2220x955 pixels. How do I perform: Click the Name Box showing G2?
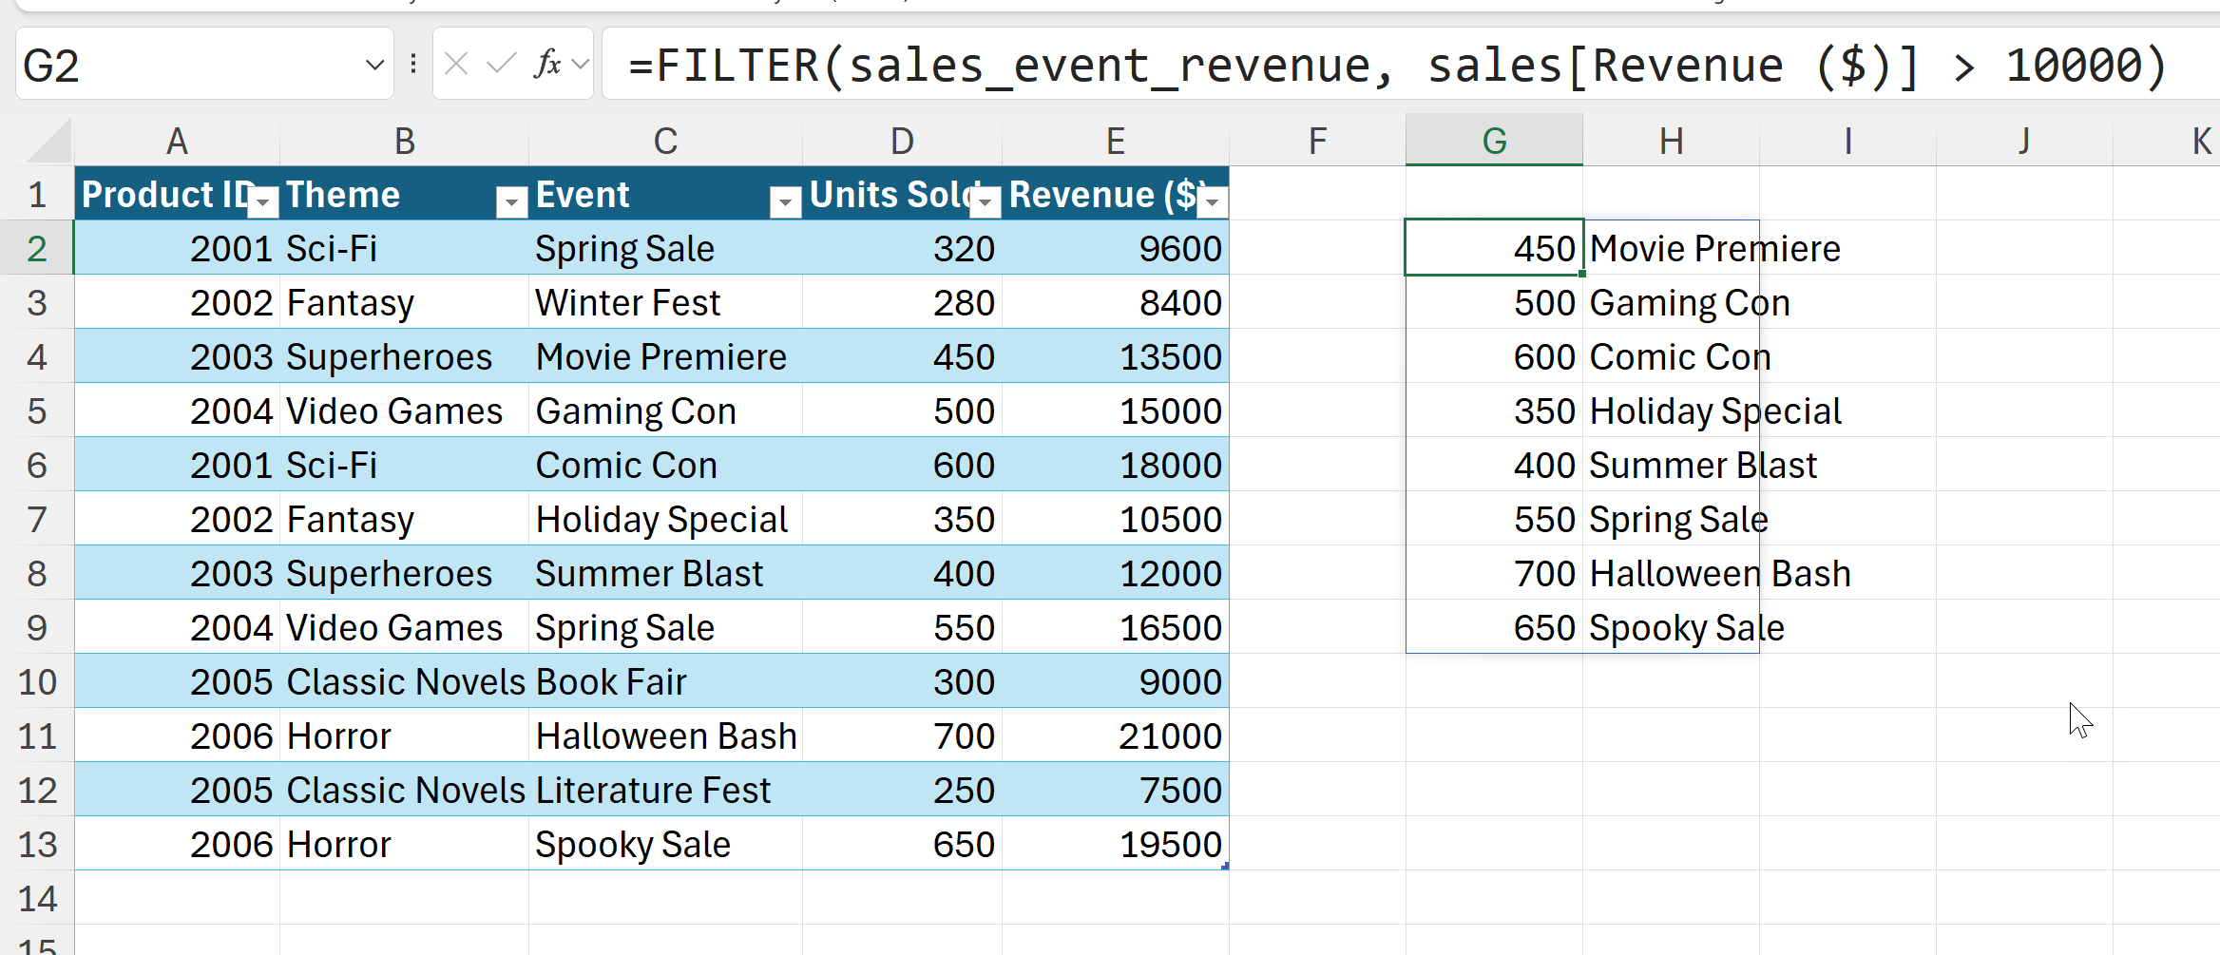tap(190, 66)
